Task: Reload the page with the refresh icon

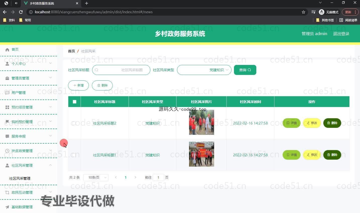Action: point(21,12)
